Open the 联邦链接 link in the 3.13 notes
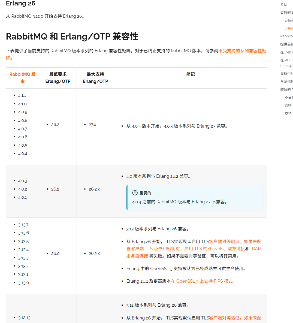Image resolution: width=293 pixels, height=323 pixels. click(x=236, y=249)
